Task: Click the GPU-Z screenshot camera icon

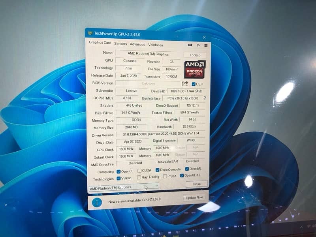Action: (190, 45)
